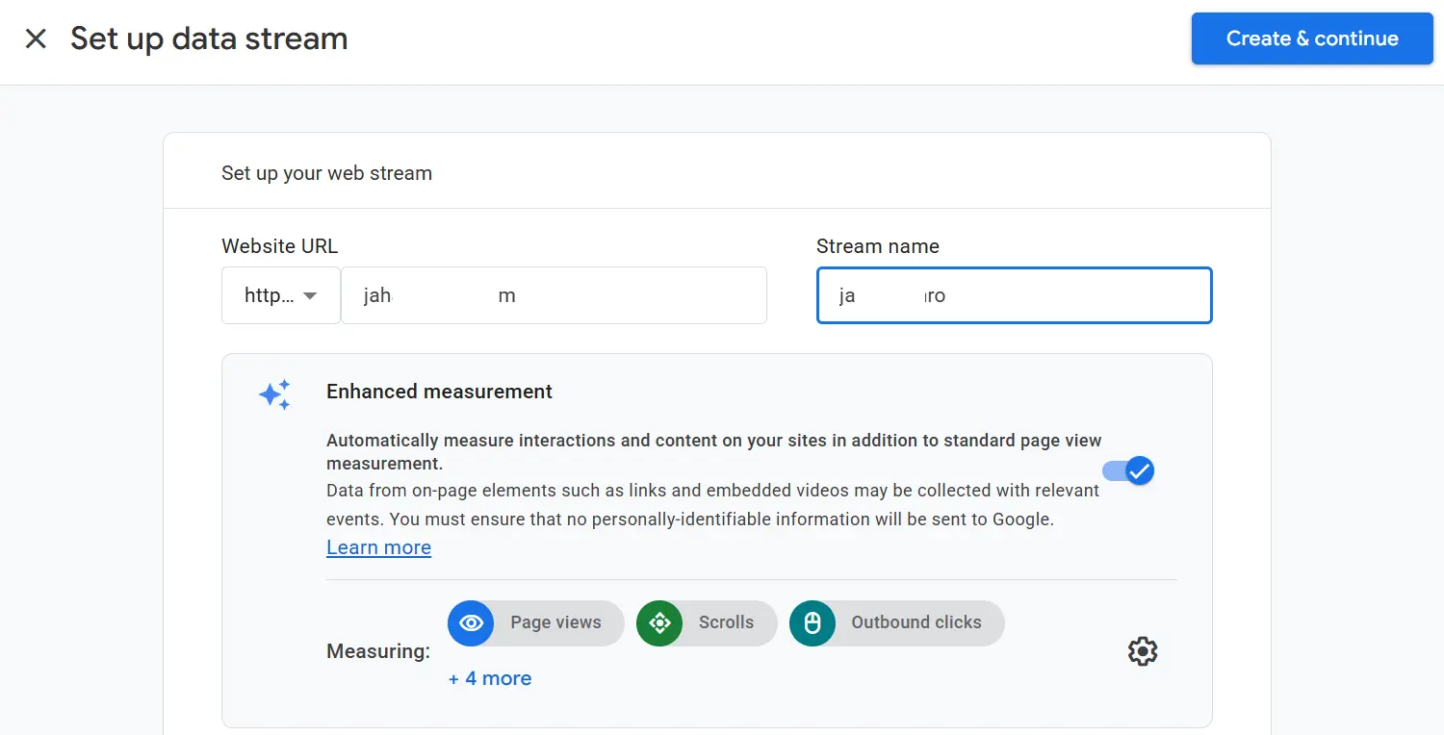This screenshot has width=1444, height=735.
Task: Click the Create & continue button
Action: pos(1312,38)
